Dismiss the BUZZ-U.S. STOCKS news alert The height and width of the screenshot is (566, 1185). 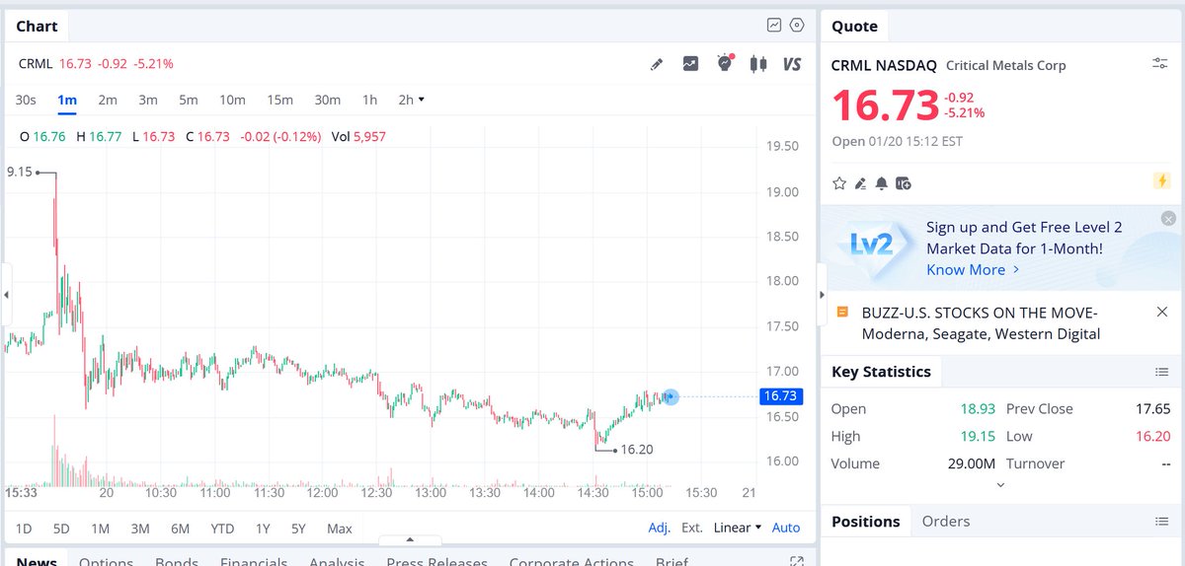[1162, 312]
